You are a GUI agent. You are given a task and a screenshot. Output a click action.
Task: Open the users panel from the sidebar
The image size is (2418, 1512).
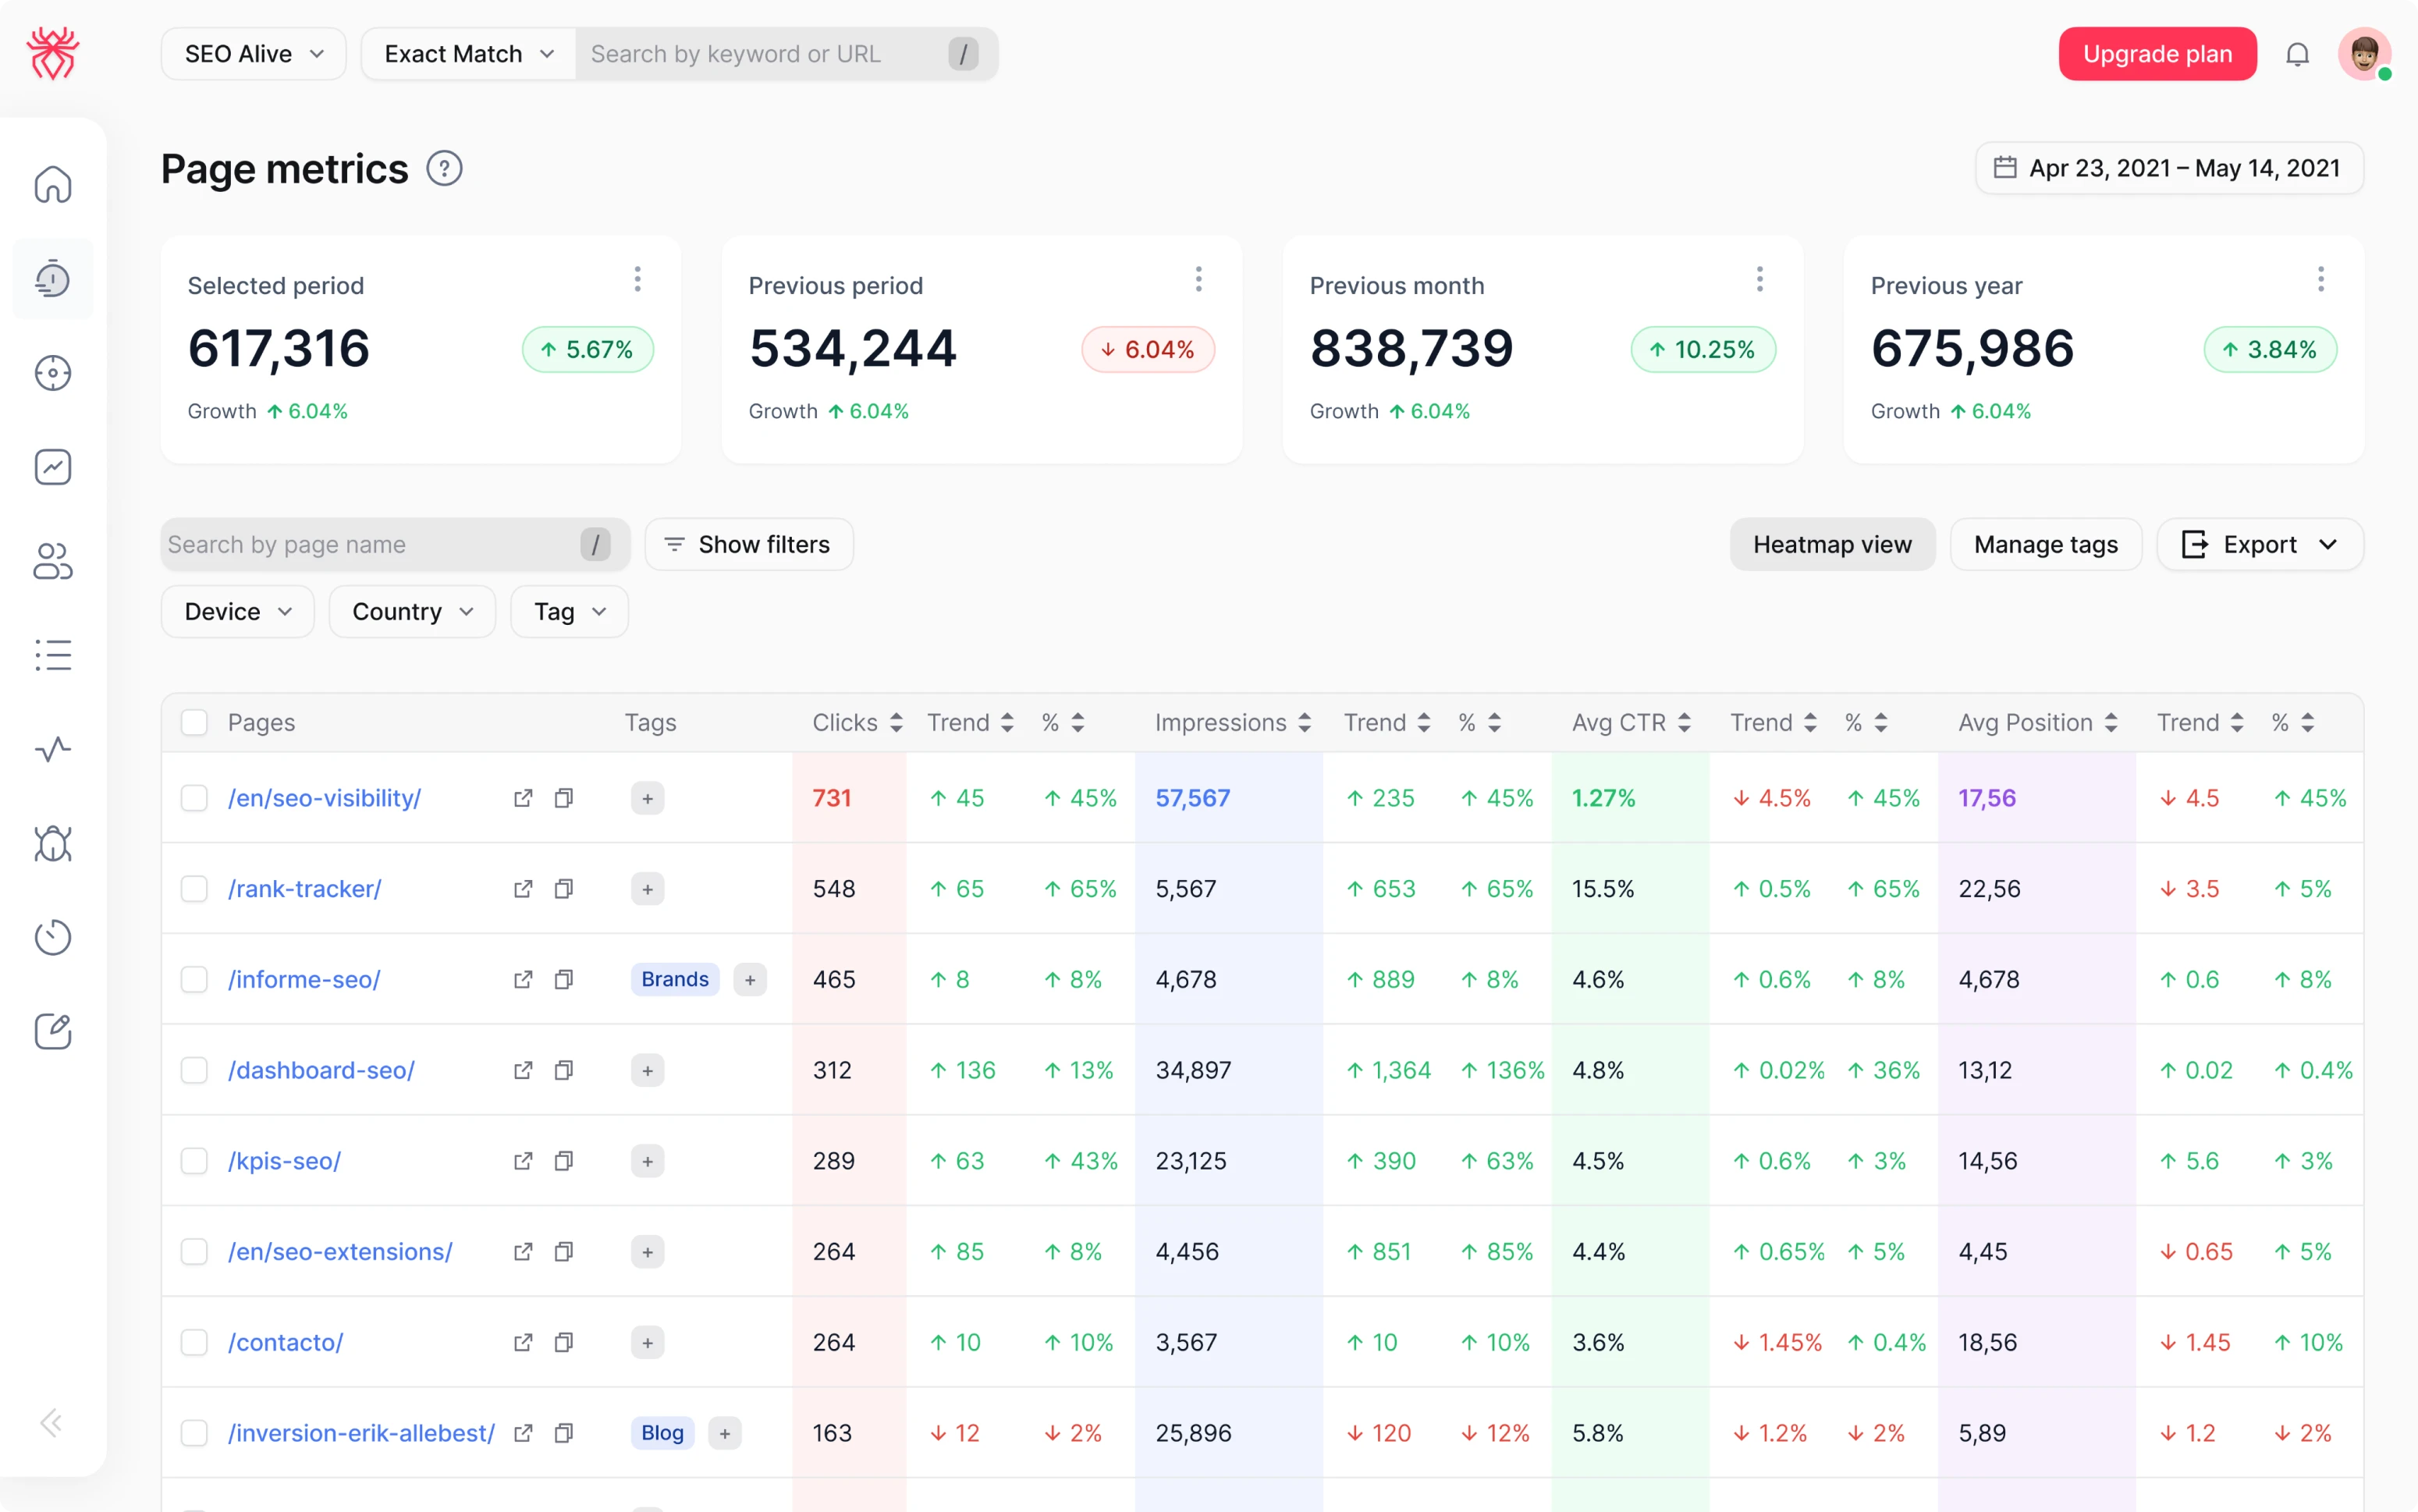[52, 561]
